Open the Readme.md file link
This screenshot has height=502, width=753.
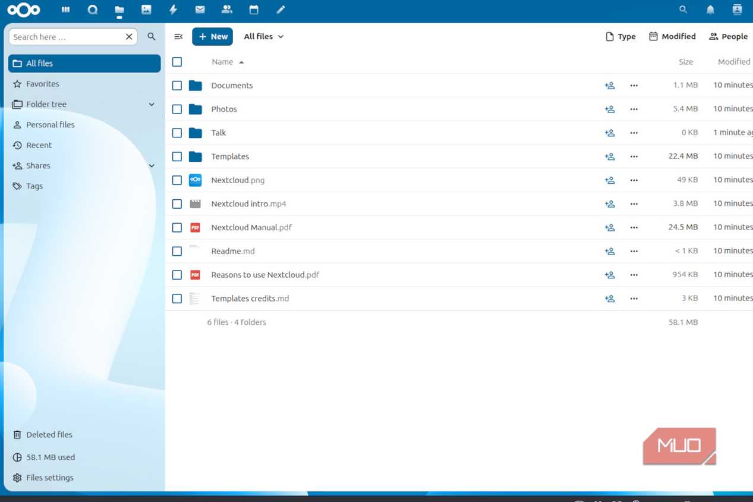tap(233, 251)
